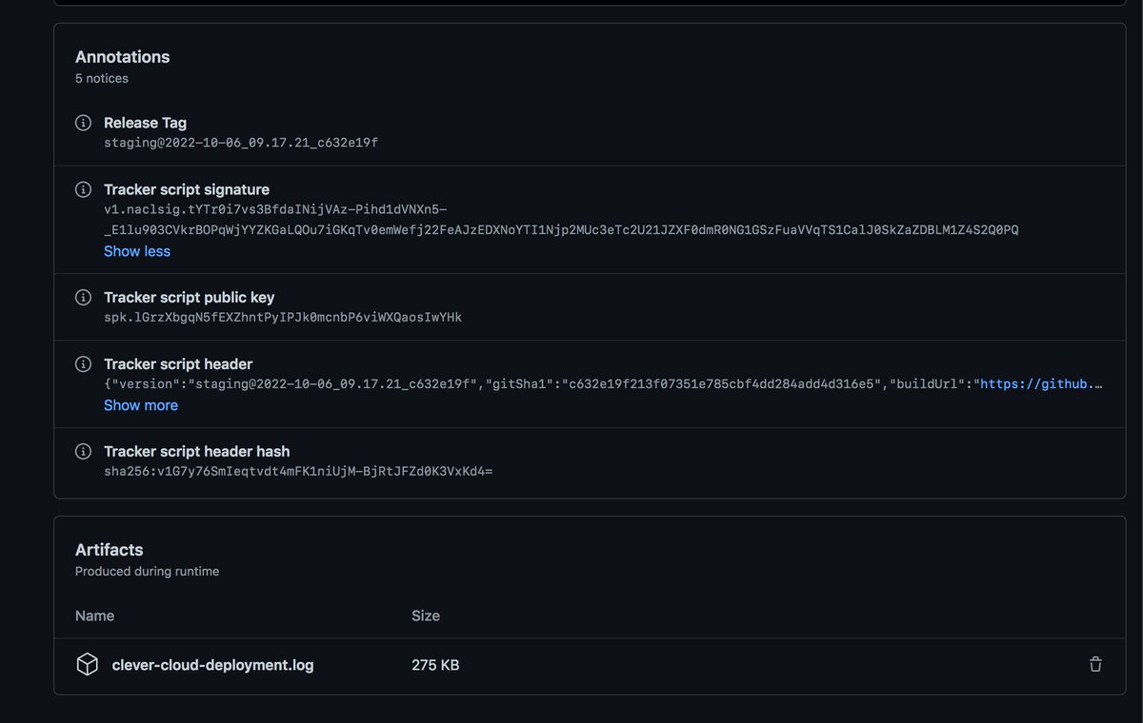Viewport: 1143px width, 723px height.
Task: Click info icon beside Release Tag
Action: click(x=84, y=123)
